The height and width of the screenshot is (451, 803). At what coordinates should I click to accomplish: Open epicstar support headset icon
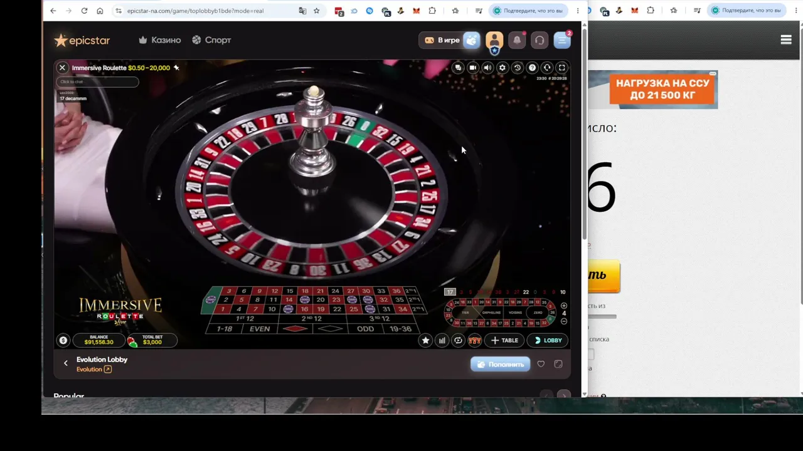point(540,40)
